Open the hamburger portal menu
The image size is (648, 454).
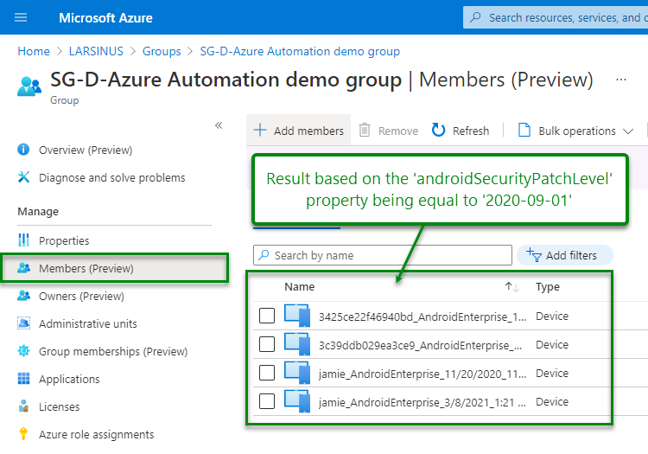[x=21, y=17]
